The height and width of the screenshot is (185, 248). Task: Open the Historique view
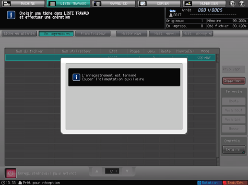[x=131, y=33]
